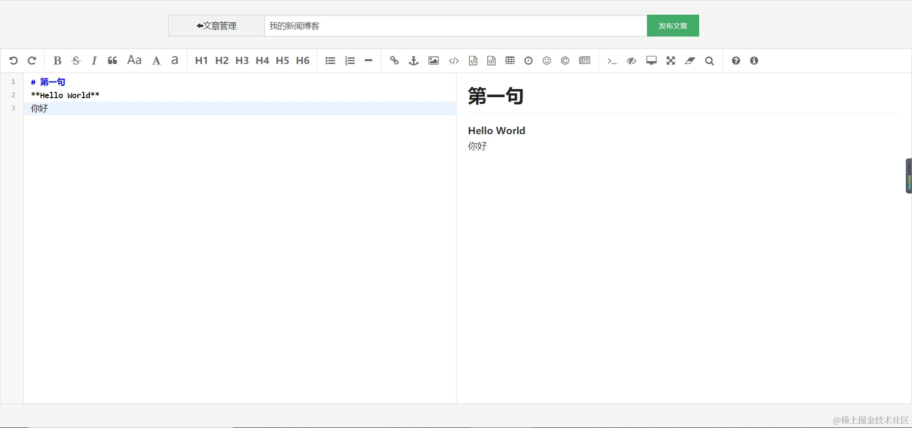This screenshot has width=912, height=428.
Task: Insert H5 heading
Action: pyautogui.click(x=282, y=61)
